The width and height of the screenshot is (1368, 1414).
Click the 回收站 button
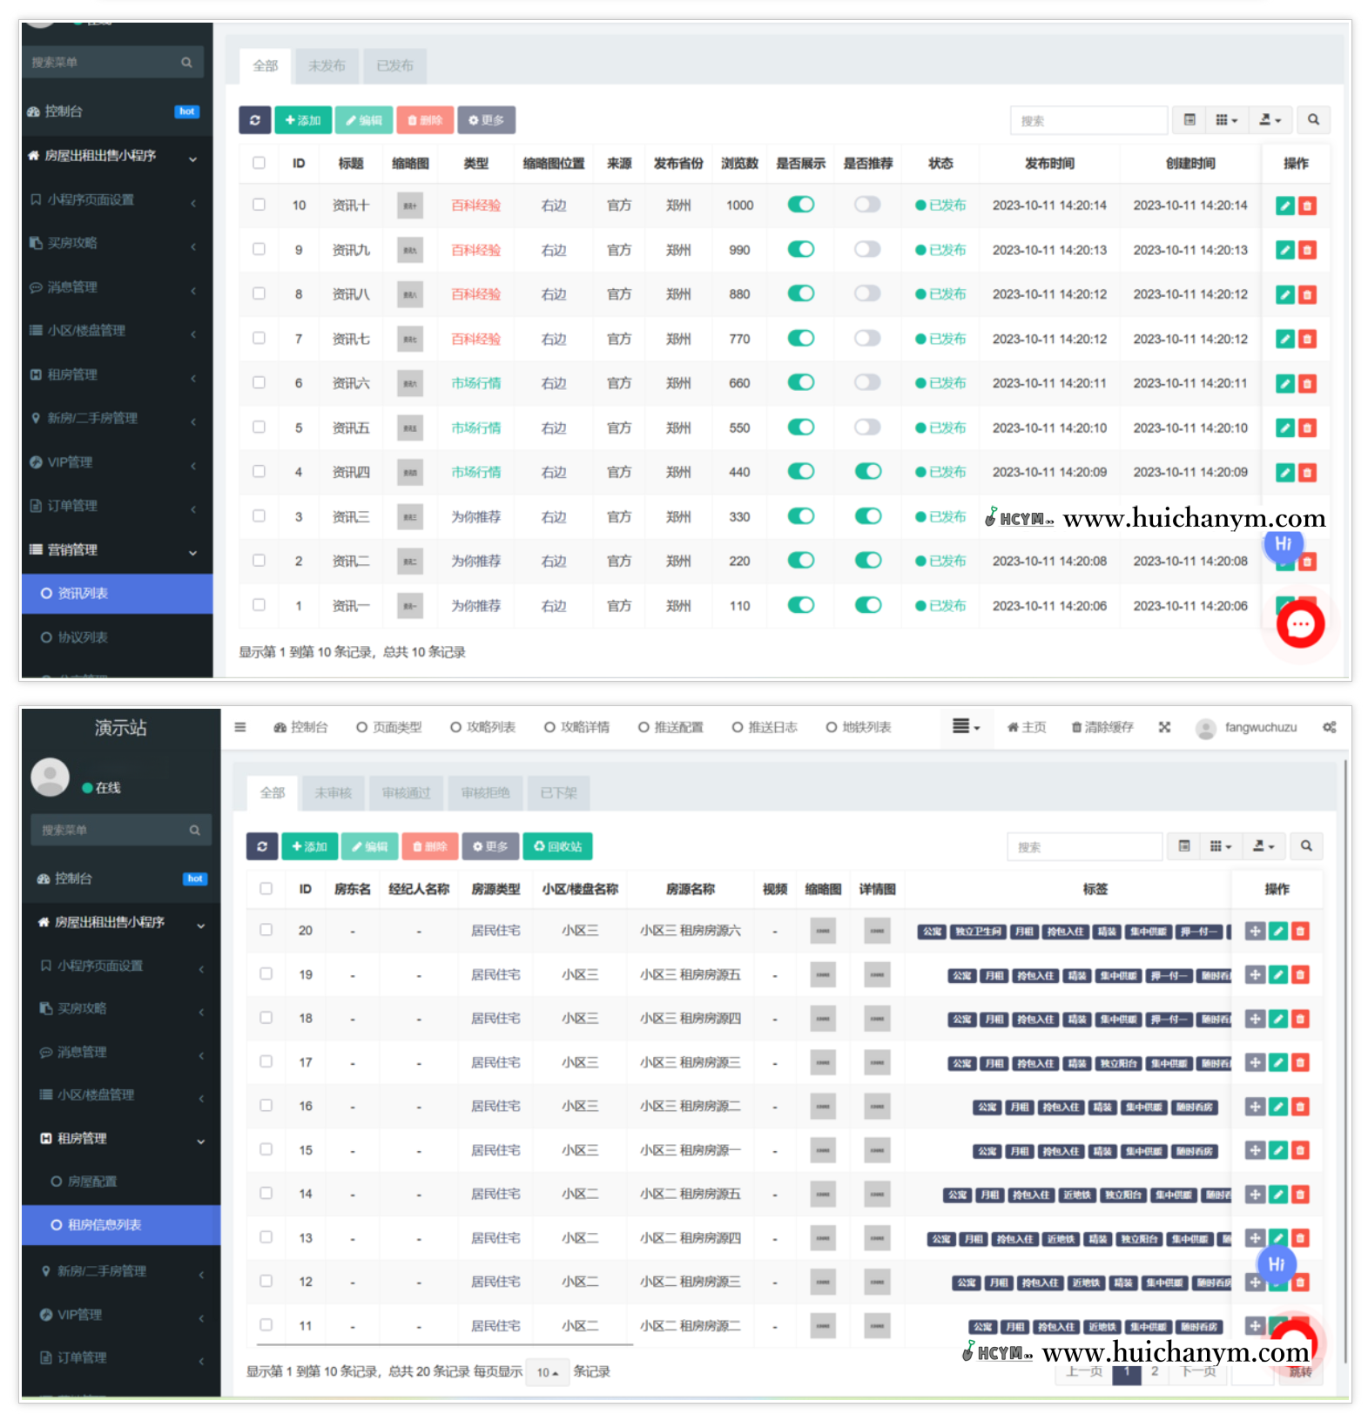pos(557,846)
